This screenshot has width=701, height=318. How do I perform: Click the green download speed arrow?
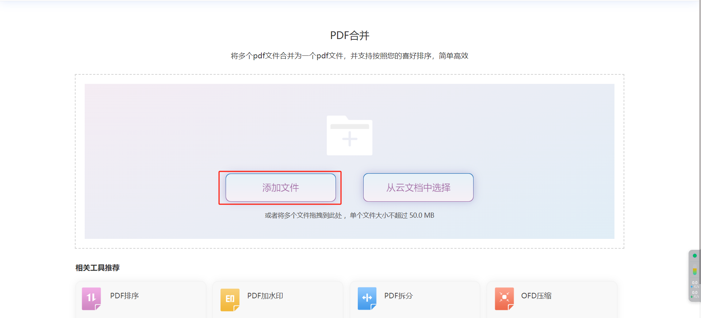click(692, 296)
